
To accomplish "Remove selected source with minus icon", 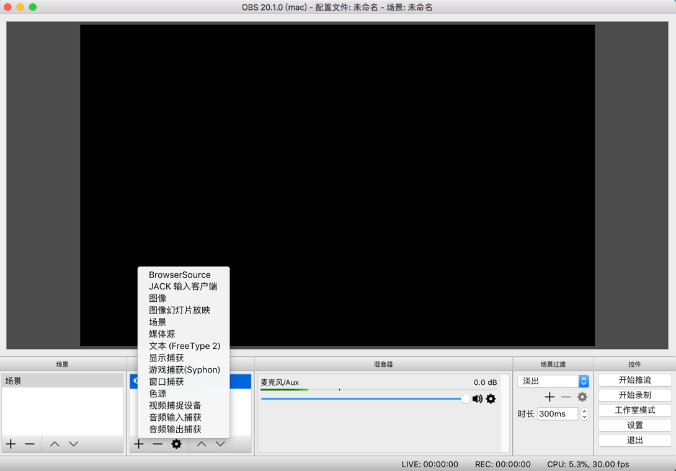I will pos(158,444).
